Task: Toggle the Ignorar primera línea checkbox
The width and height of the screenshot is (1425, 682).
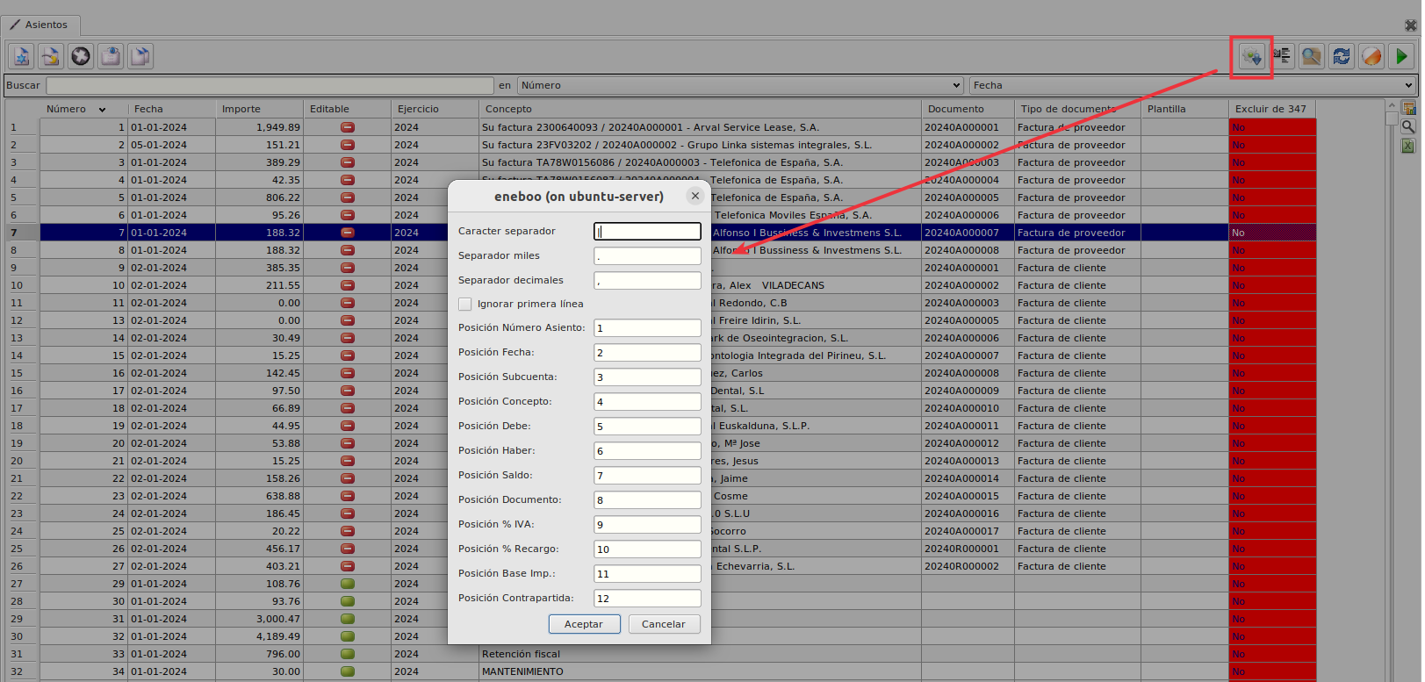Action: pos(465,304)
